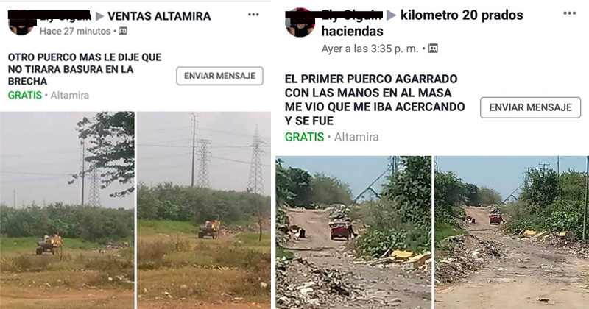Click ENVIAR MENSAJE on the right post
589x309 pixels.
(530, 107)
